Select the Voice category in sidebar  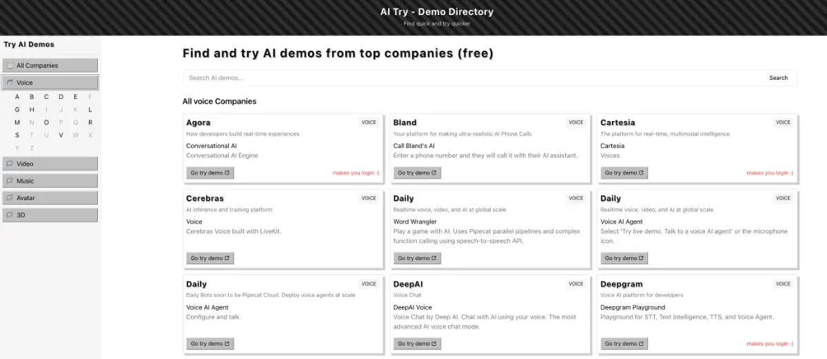(x=50, y=83)
